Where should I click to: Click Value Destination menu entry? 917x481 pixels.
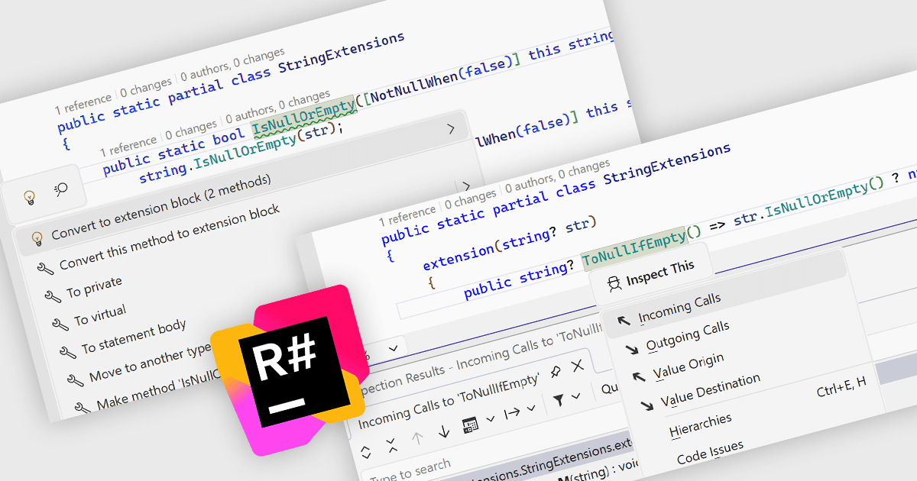pyautogui.click(x=711, y=390)
